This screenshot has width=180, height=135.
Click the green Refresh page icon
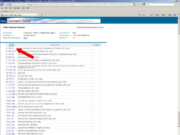tap(137, 4)
